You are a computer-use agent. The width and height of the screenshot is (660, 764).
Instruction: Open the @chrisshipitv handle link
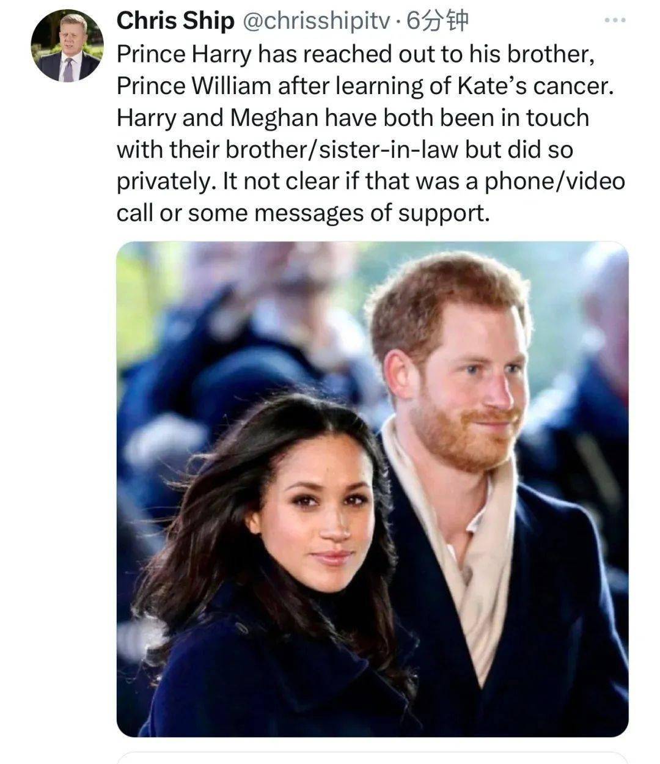[x=316, y=22]
